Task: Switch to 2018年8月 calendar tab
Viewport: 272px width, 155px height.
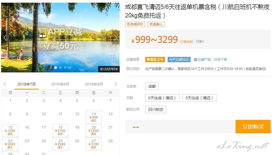Action: (60, 84)
